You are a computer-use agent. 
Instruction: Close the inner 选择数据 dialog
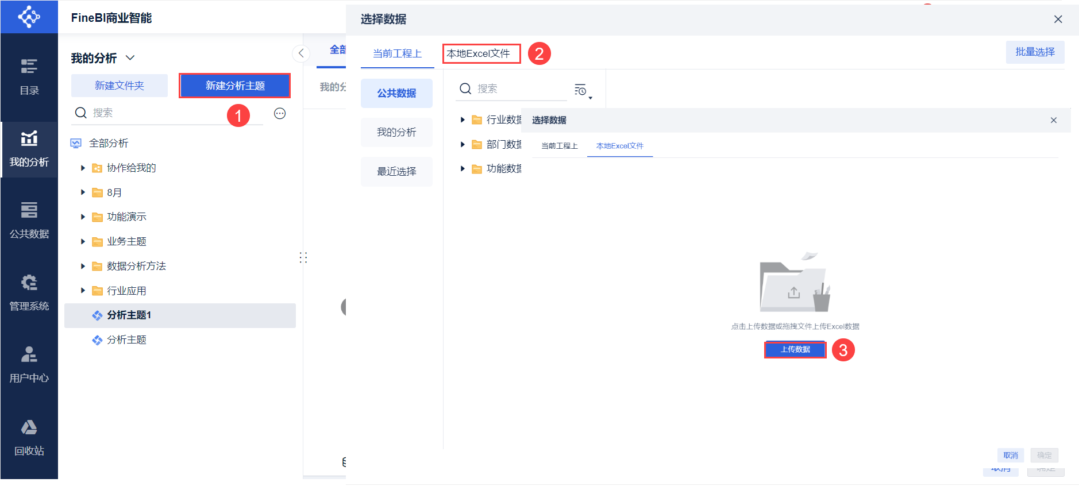[1054, 120]
